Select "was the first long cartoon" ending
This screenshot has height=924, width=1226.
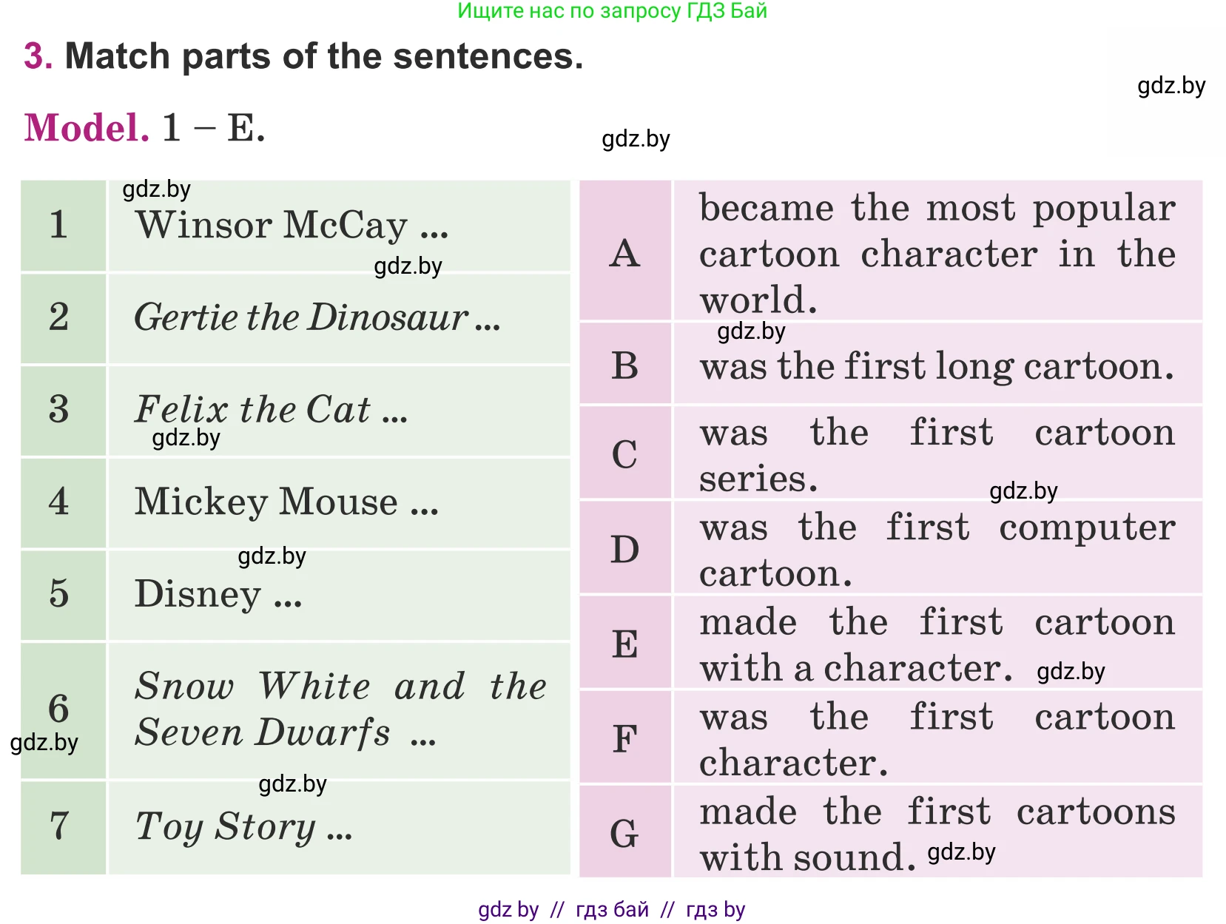pos(936,367)
